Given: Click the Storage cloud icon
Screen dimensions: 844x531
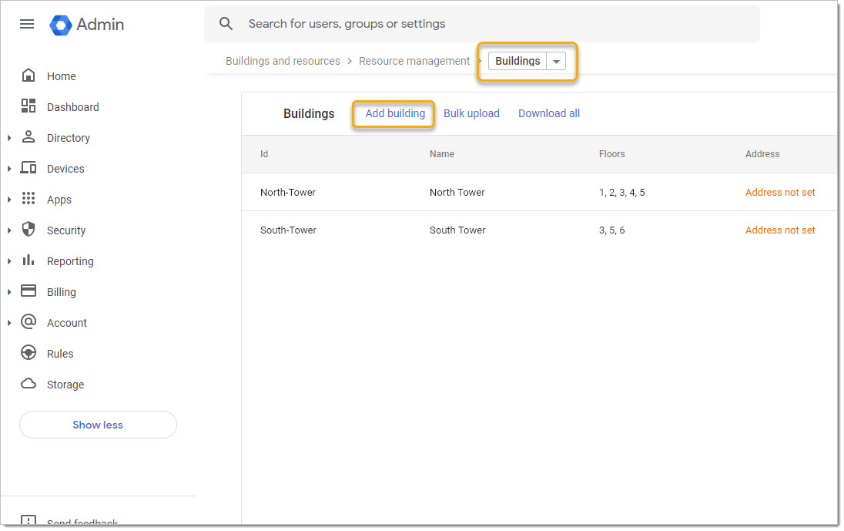Looking at the screenshot, I should click(x=28, y=384).
